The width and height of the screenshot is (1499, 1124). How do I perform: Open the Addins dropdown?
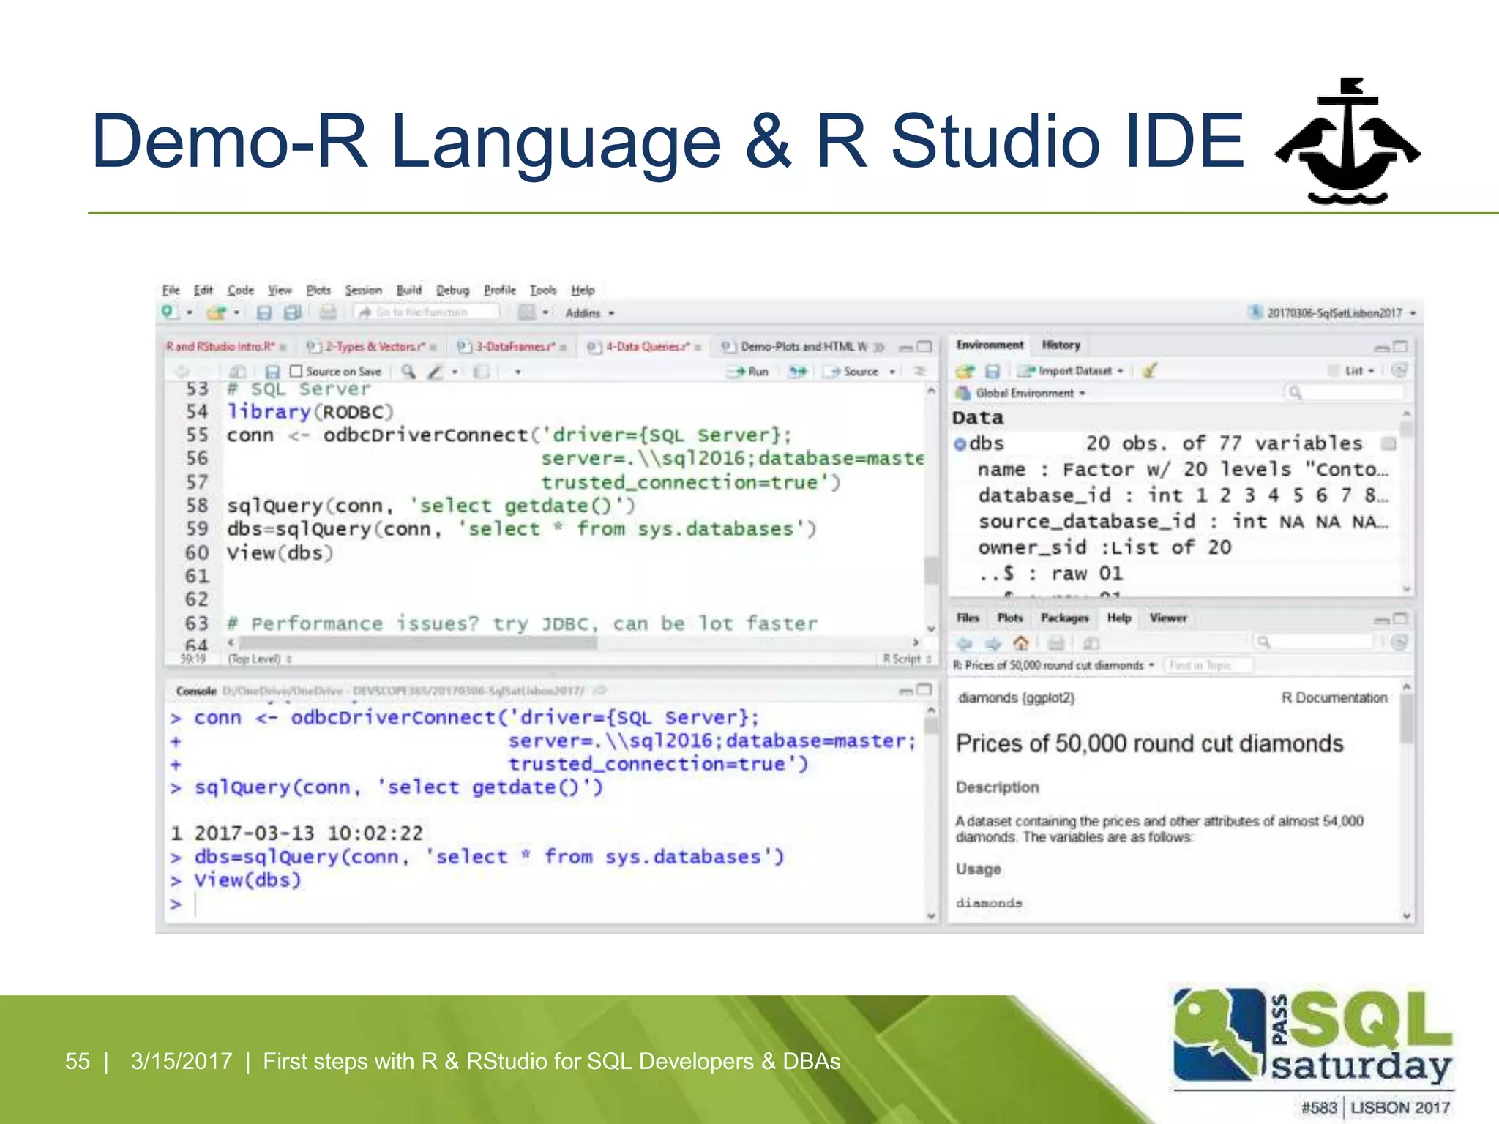pyautogui.click(x=589, y=312)
